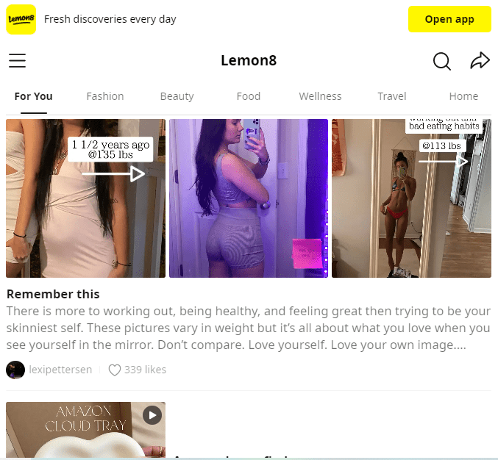The width and height of the screenshot is (498, 460).
Task: Open the 135 lbs white dress photo
Action: (86, 198)
